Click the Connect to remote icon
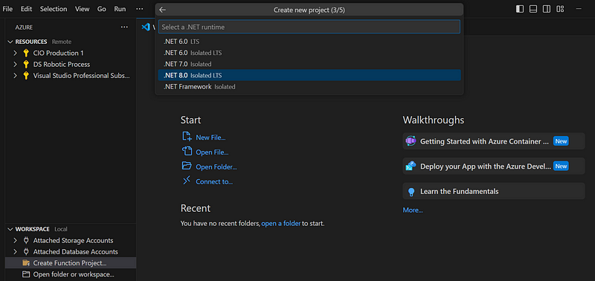 tap(187, 181)
